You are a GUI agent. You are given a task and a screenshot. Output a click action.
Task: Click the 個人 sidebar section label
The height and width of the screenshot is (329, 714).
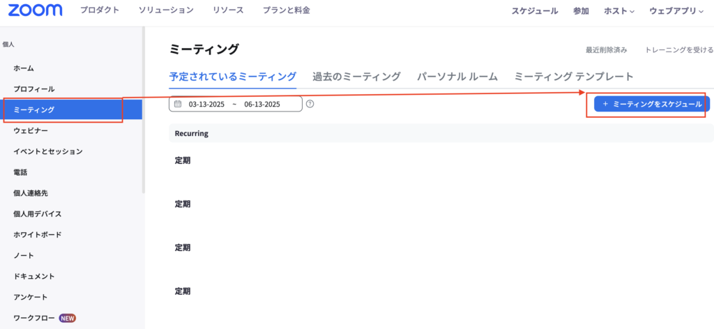coord(8,44)
